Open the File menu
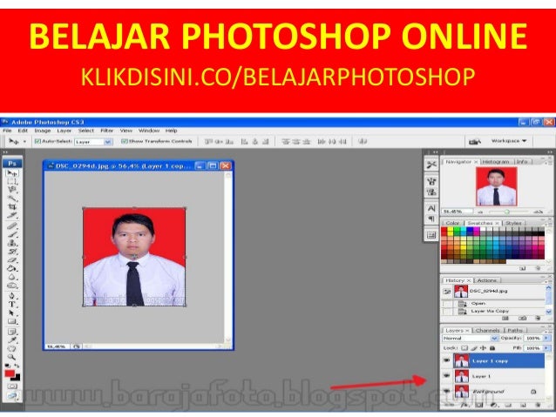This screenshot has height=417, width=556. pos(7,131)
